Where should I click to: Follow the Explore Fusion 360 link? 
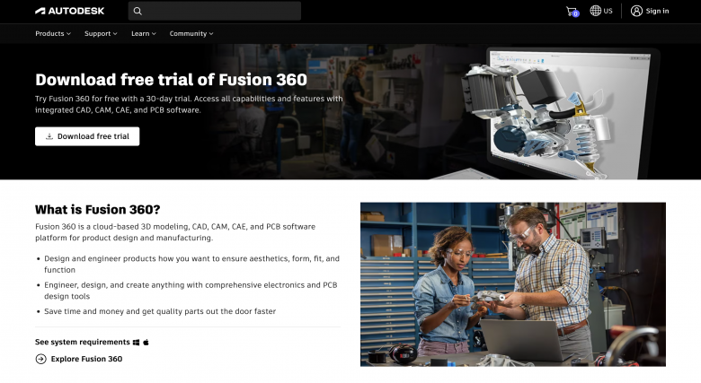coord(86,359)
